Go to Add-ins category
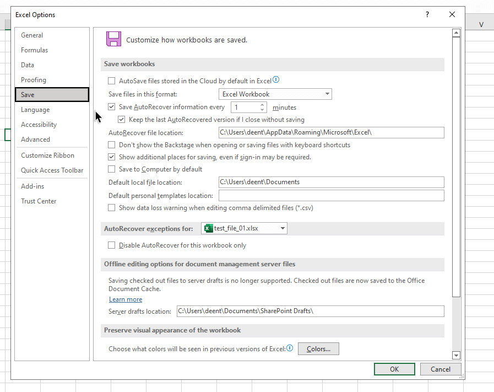The height and width of the screenshot is (392, 494). pyautogui.click(x=52, y=186)
